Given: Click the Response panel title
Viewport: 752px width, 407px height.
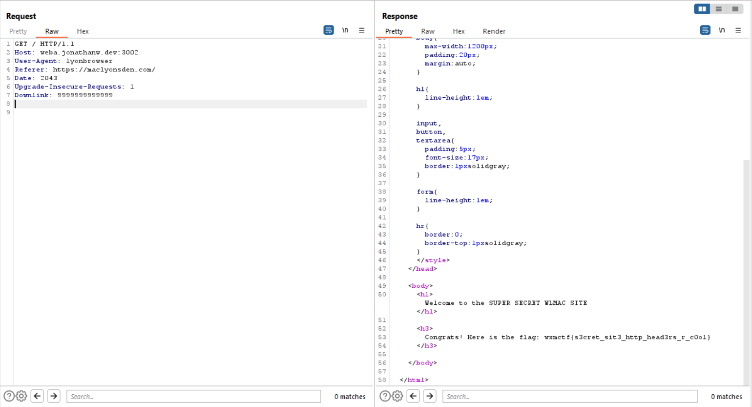Looking at the screenshot, I should click(x=399, y=16).
